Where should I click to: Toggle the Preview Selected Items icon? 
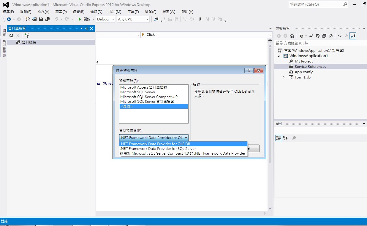(353, 36)
